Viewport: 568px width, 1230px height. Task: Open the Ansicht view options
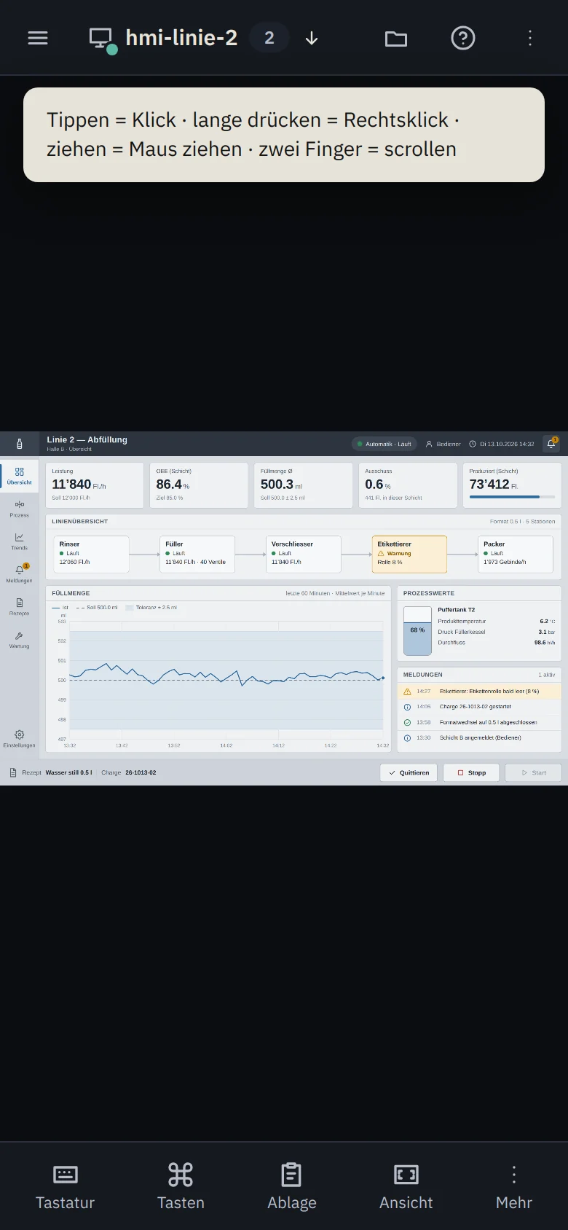[x=406, y=1186]
